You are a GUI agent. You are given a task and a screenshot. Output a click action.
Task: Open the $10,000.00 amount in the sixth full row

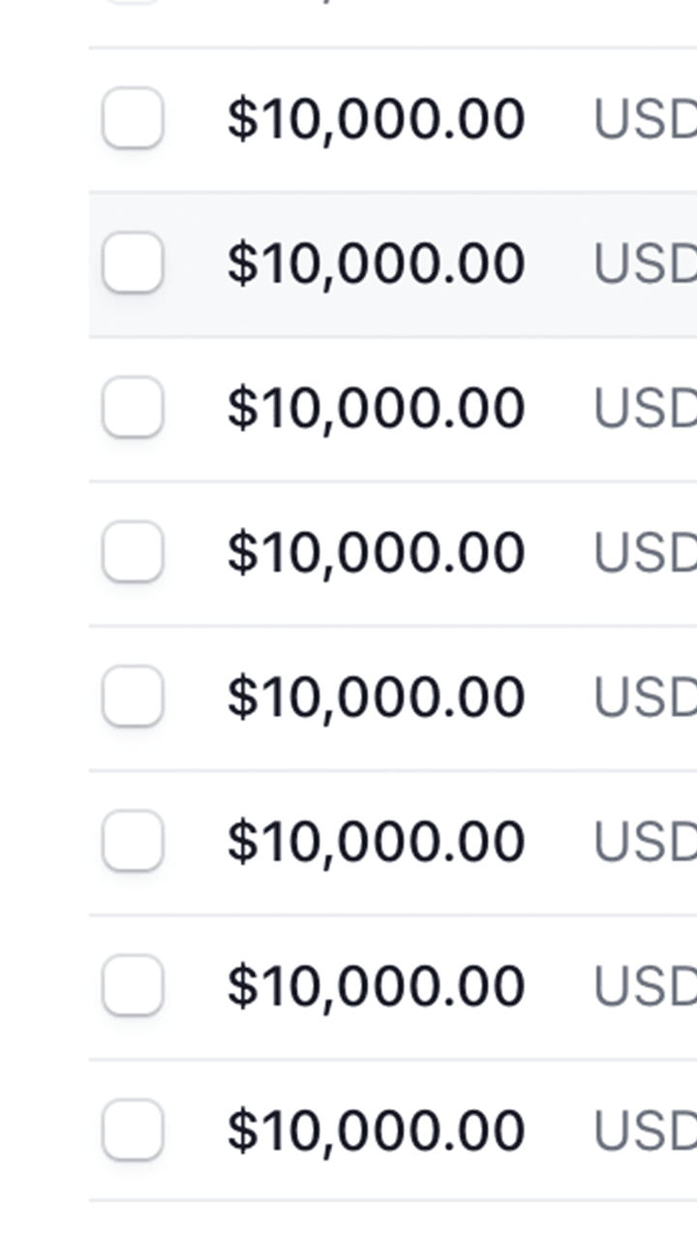[376, 841]
